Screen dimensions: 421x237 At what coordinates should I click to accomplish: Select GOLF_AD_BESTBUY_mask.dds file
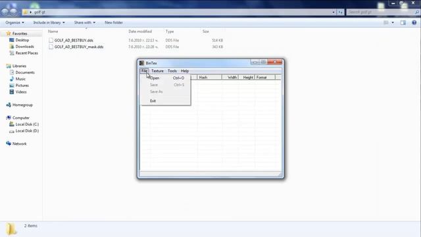click(79, 47)
